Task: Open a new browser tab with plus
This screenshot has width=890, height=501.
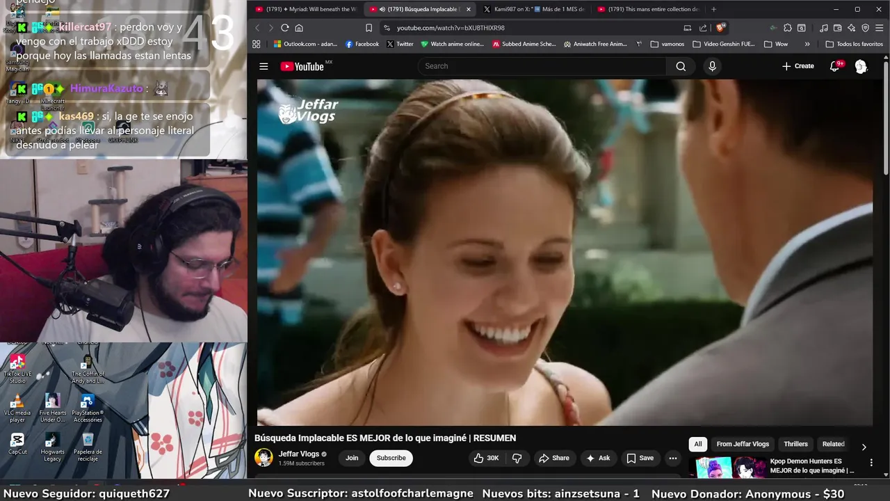Action: (x=713, y=9)
